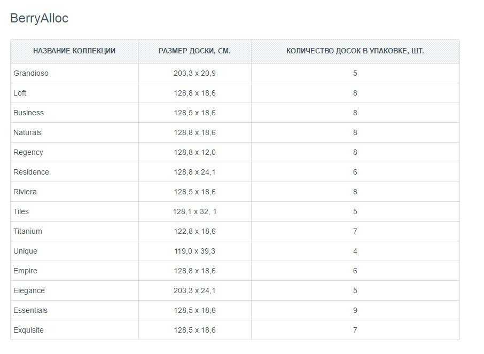This screenshot has height=354, width=484.
Task: Click the Tiles collection name
Action: coord(21,211)
